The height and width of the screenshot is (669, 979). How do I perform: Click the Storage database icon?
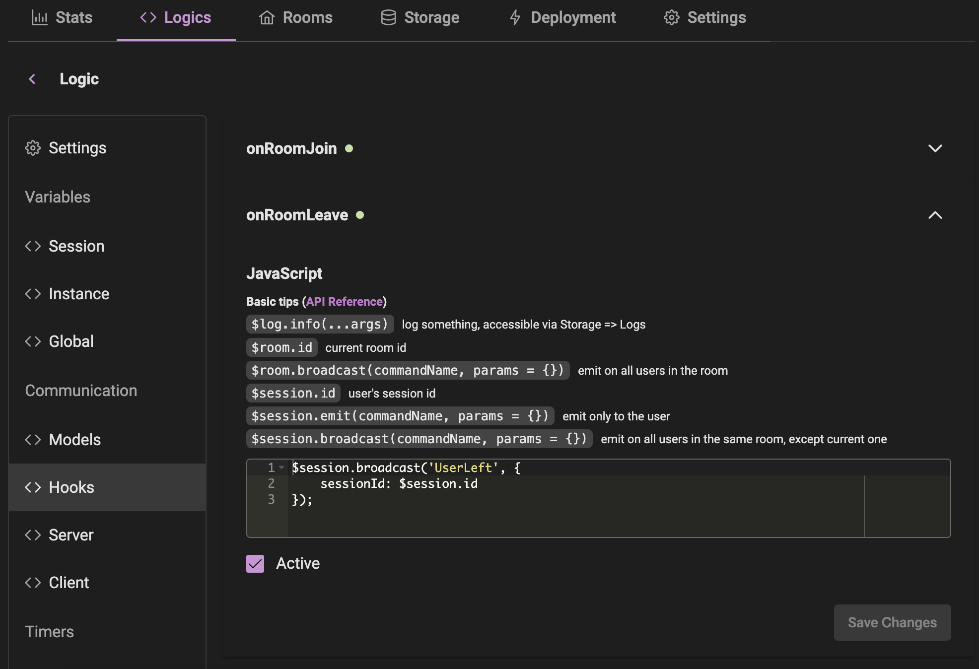(388, 18)
